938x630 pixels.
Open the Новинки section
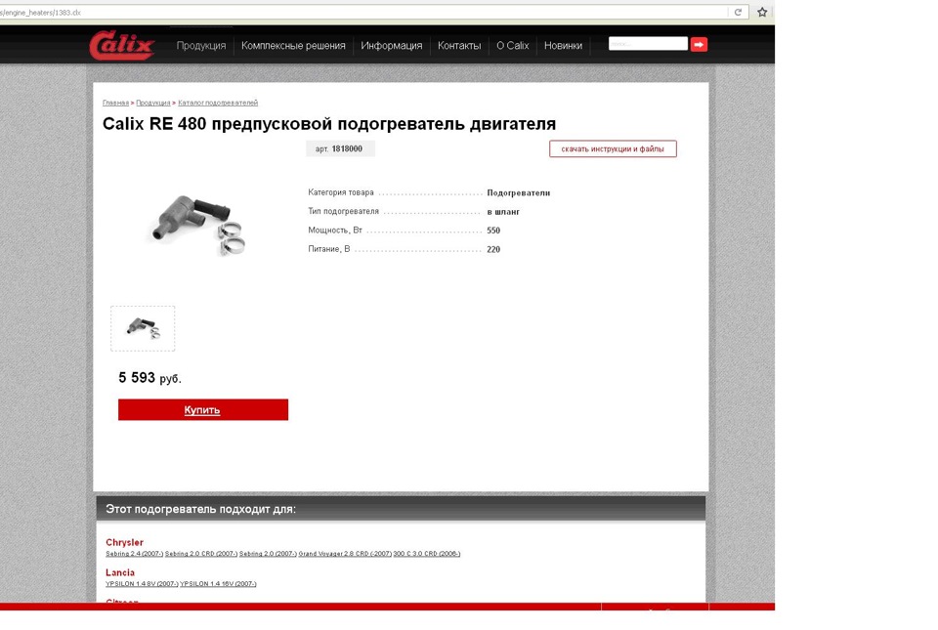pos(563,46)
